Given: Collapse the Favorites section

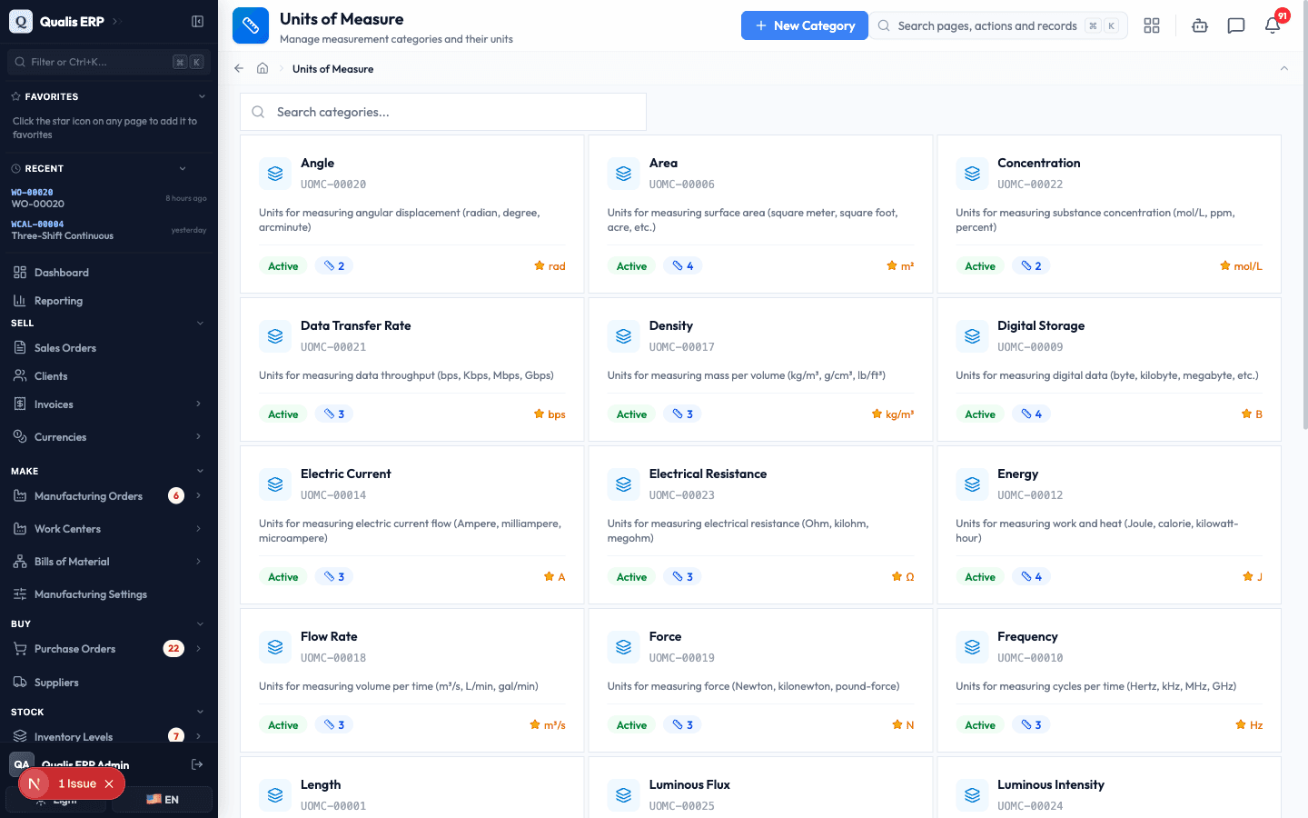Looking at the screenshot, I should tap(202, 96).
